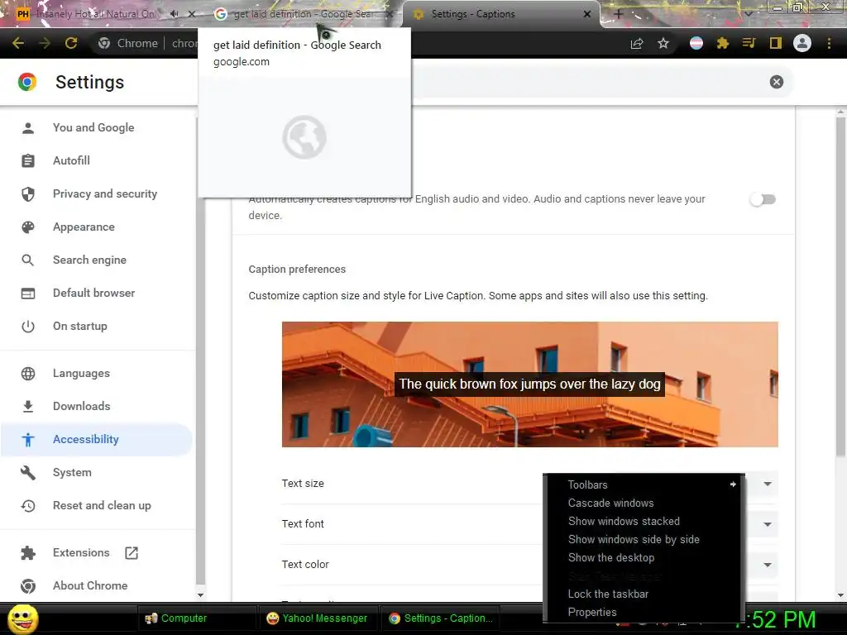Screen dimensions: 847x635
Task: Mute the audio on the first tab
Action: 174,14
